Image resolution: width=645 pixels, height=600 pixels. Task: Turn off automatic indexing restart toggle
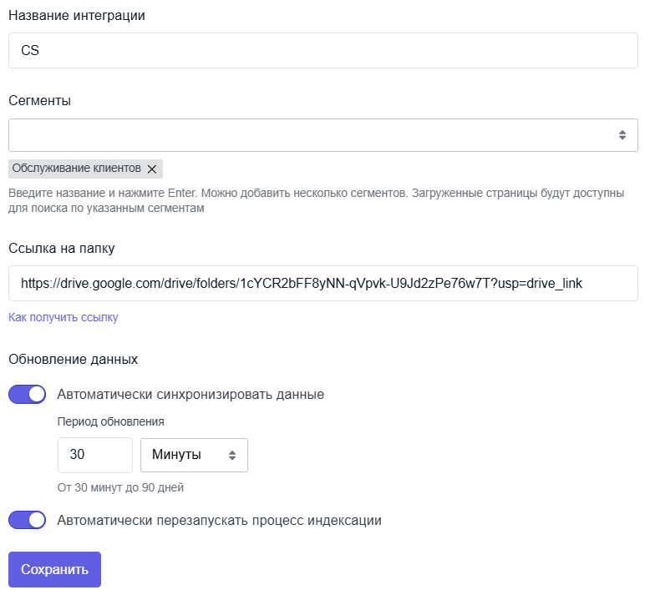28,520
